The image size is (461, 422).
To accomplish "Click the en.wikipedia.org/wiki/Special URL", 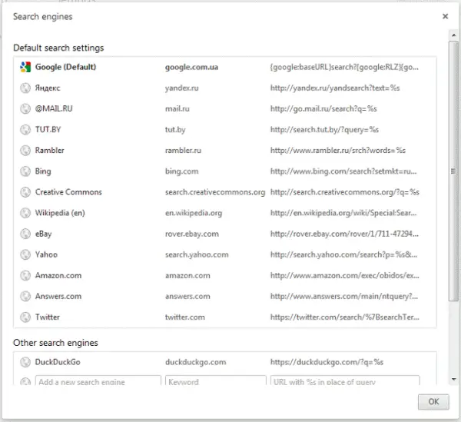I will tap(343, 213).
